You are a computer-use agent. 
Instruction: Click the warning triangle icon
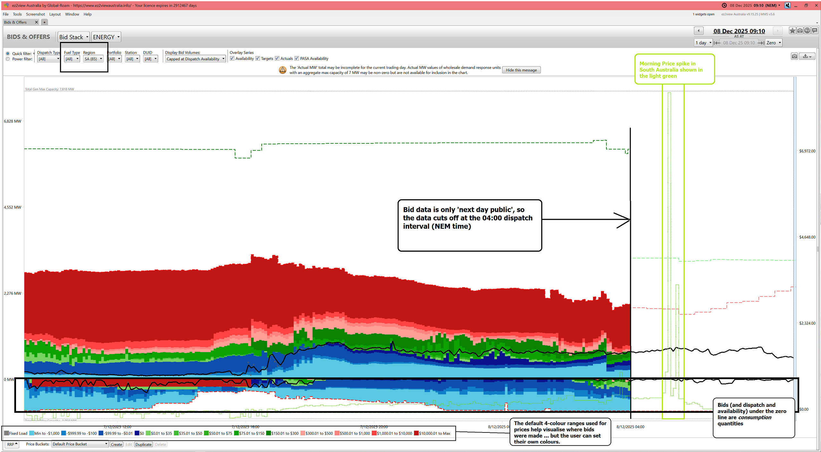283,70
